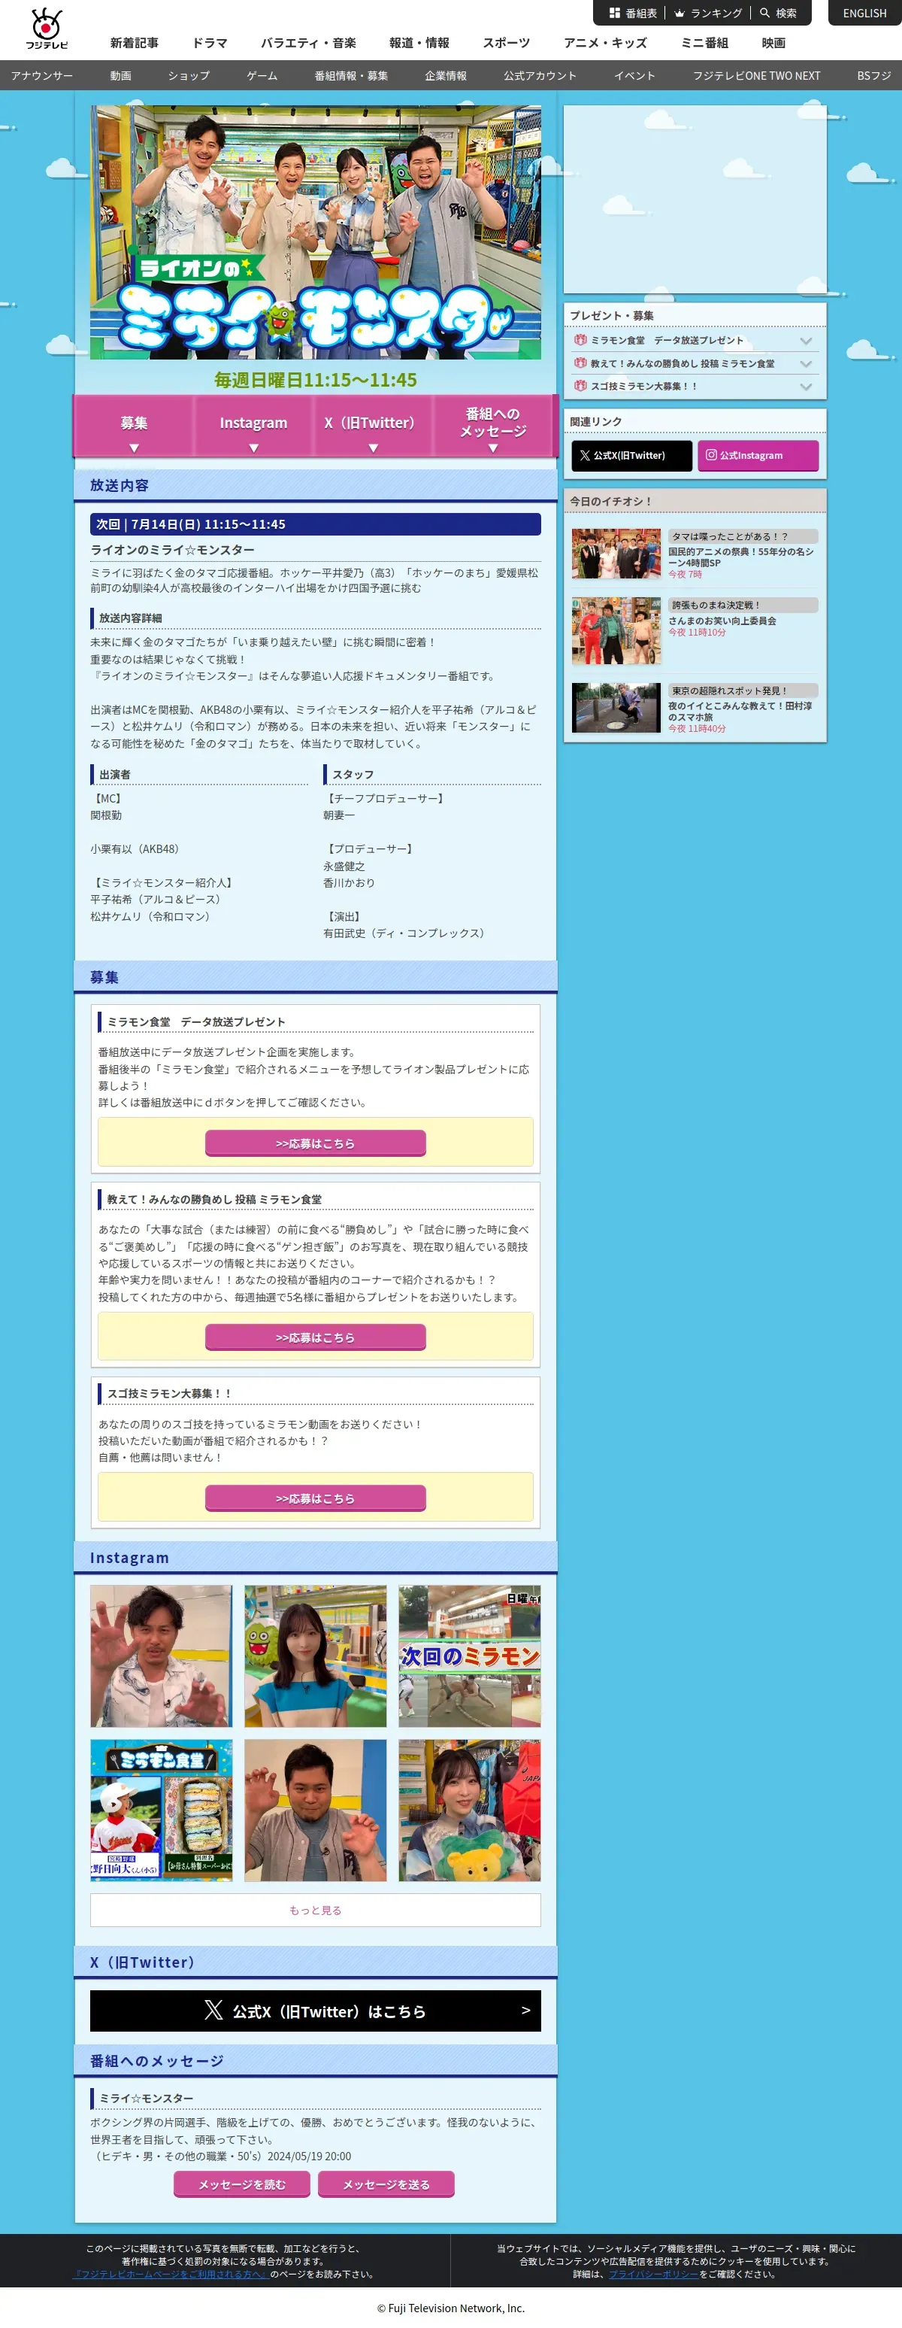Open プライバシーポリシー footer link
This screenshot has height=2328, width=902.
(x=652, y=2274)
